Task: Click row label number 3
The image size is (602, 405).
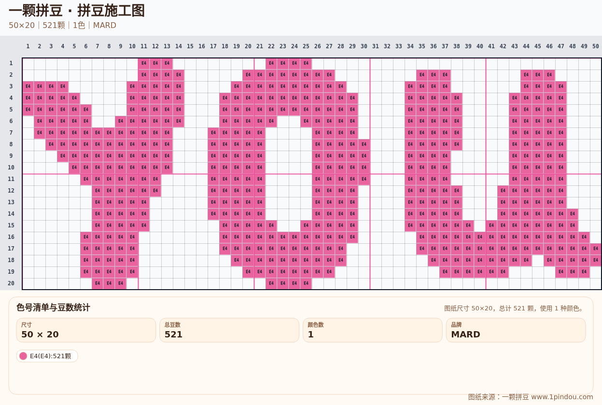Action: (11, 86)
